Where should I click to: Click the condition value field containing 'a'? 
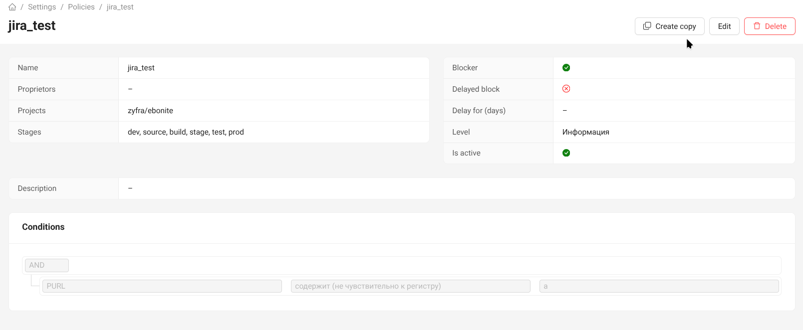659,286
